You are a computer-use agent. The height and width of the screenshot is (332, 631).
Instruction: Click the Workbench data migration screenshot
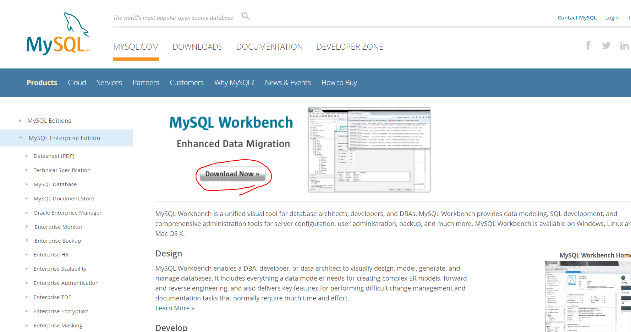pyautogui.click(x=369, y=150)
